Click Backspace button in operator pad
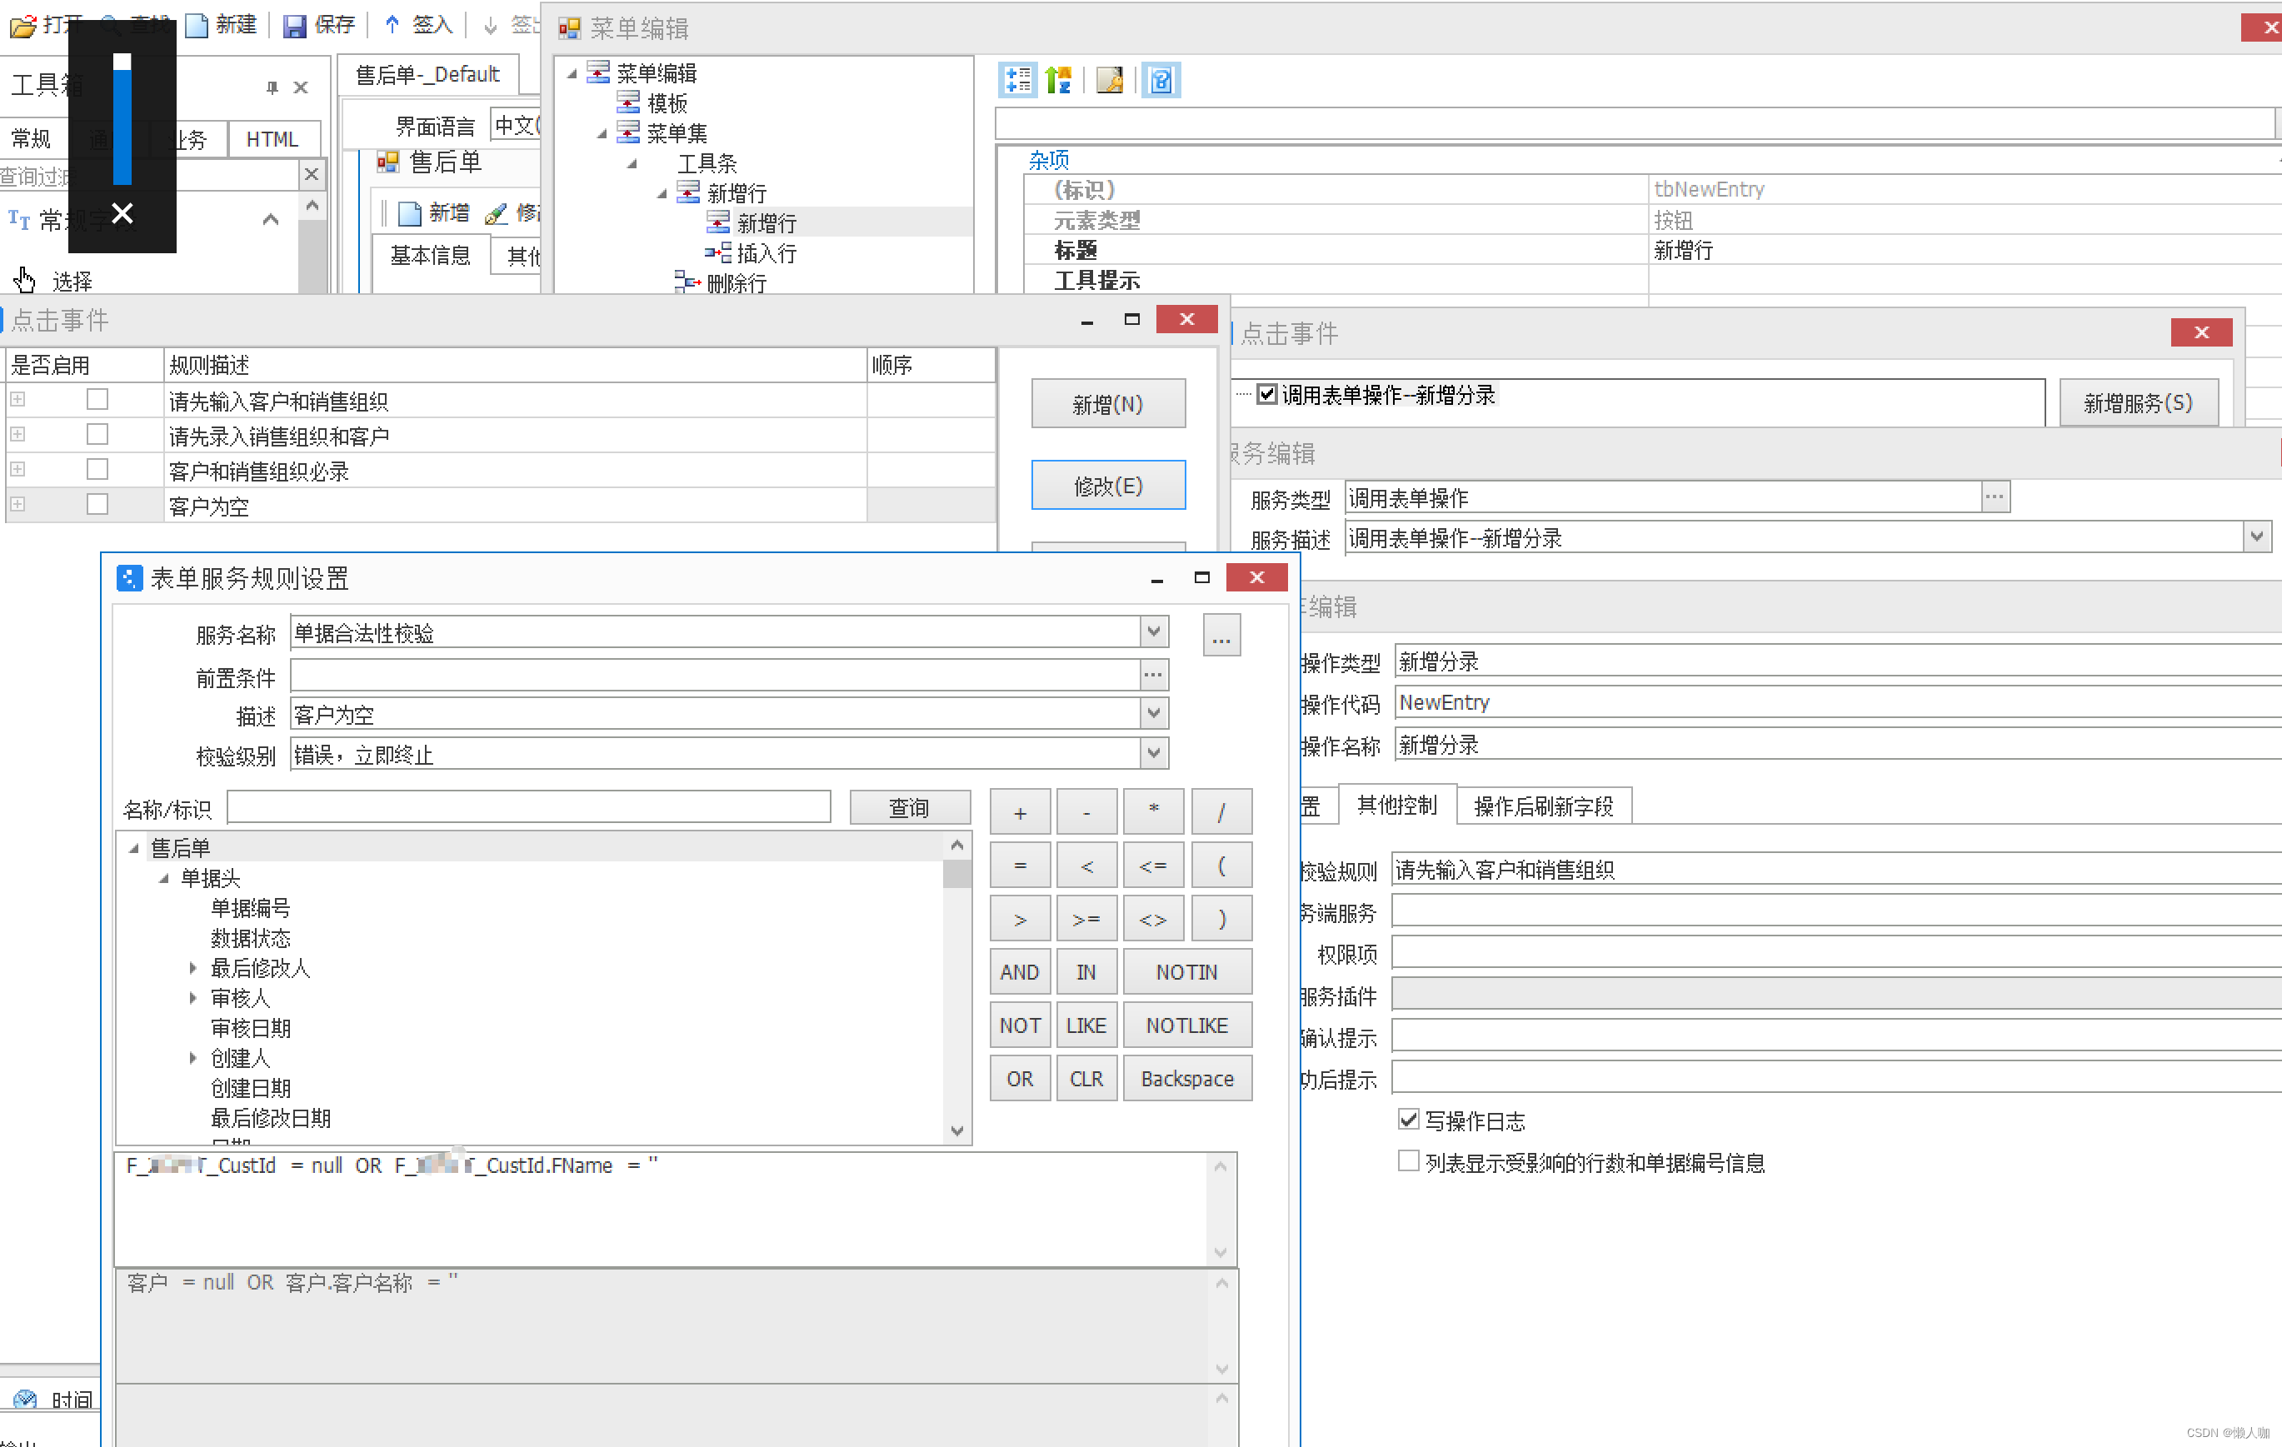The height and width of the screenshot is (1447, 2282). pyautogui.click(x=1186, y=1079)
